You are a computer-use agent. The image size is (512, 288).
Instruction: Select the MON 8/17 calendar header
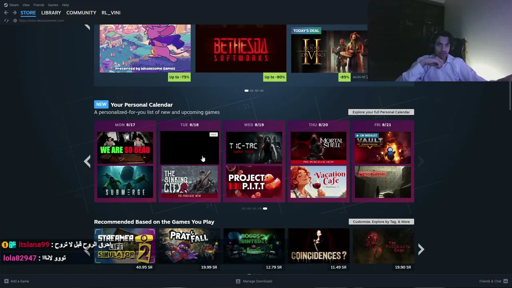[125, 125]
